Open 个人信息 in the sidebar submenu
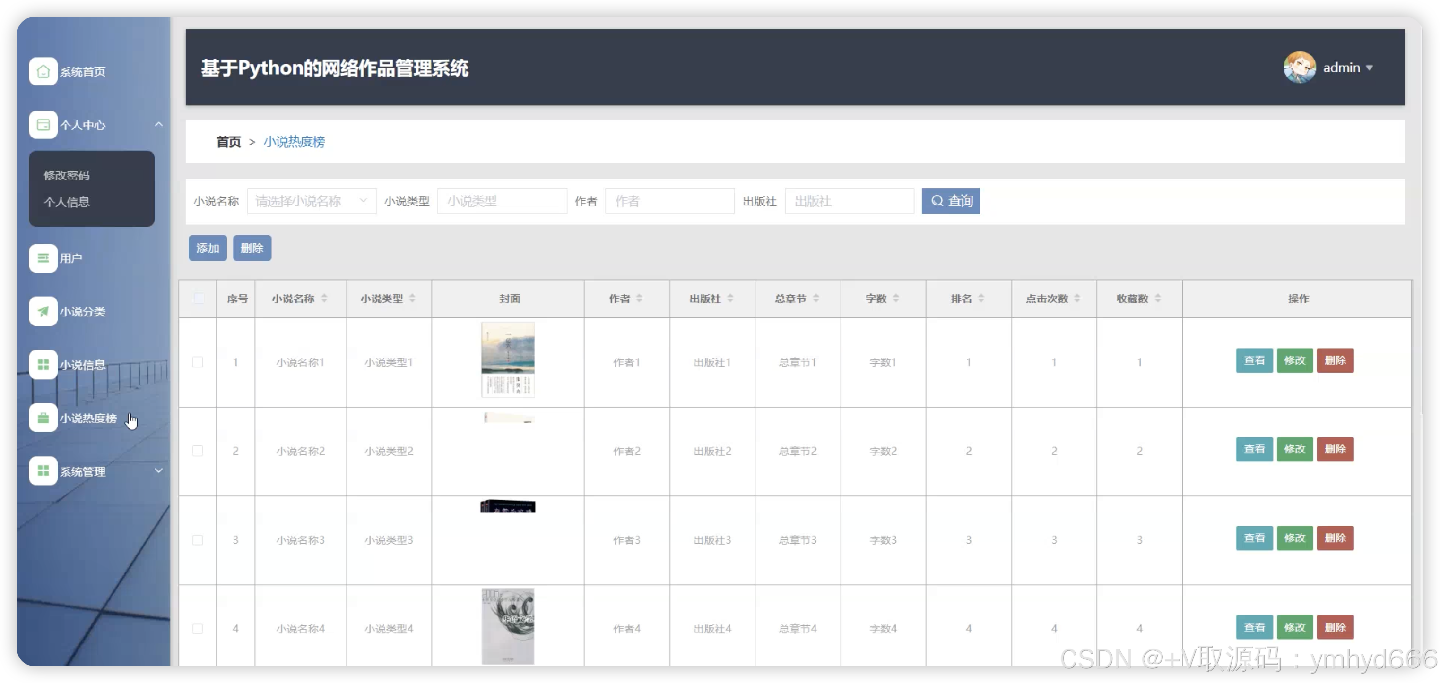This screenshot has width=1440, height=683. pos(67,202)
